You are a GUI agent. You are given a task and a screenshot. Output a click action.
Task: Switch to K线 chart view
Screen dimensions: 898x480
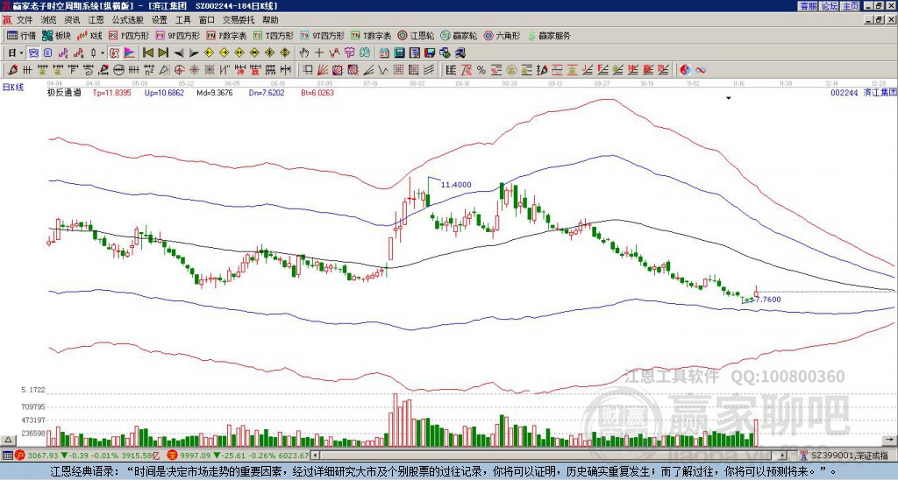90,35
